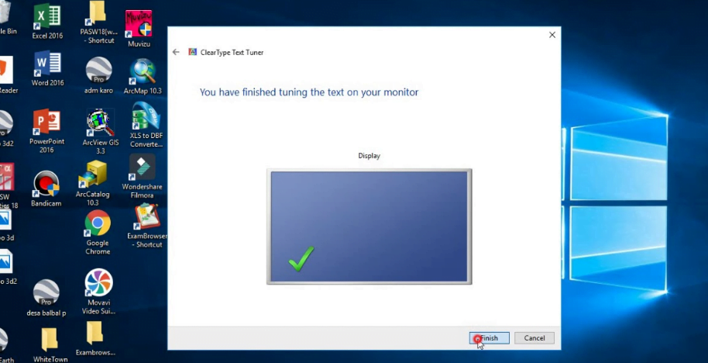Image resolution: width=708 pixels, height=363 pixels.
Task: Select the Exambrows folder icon
Action: 95,339
